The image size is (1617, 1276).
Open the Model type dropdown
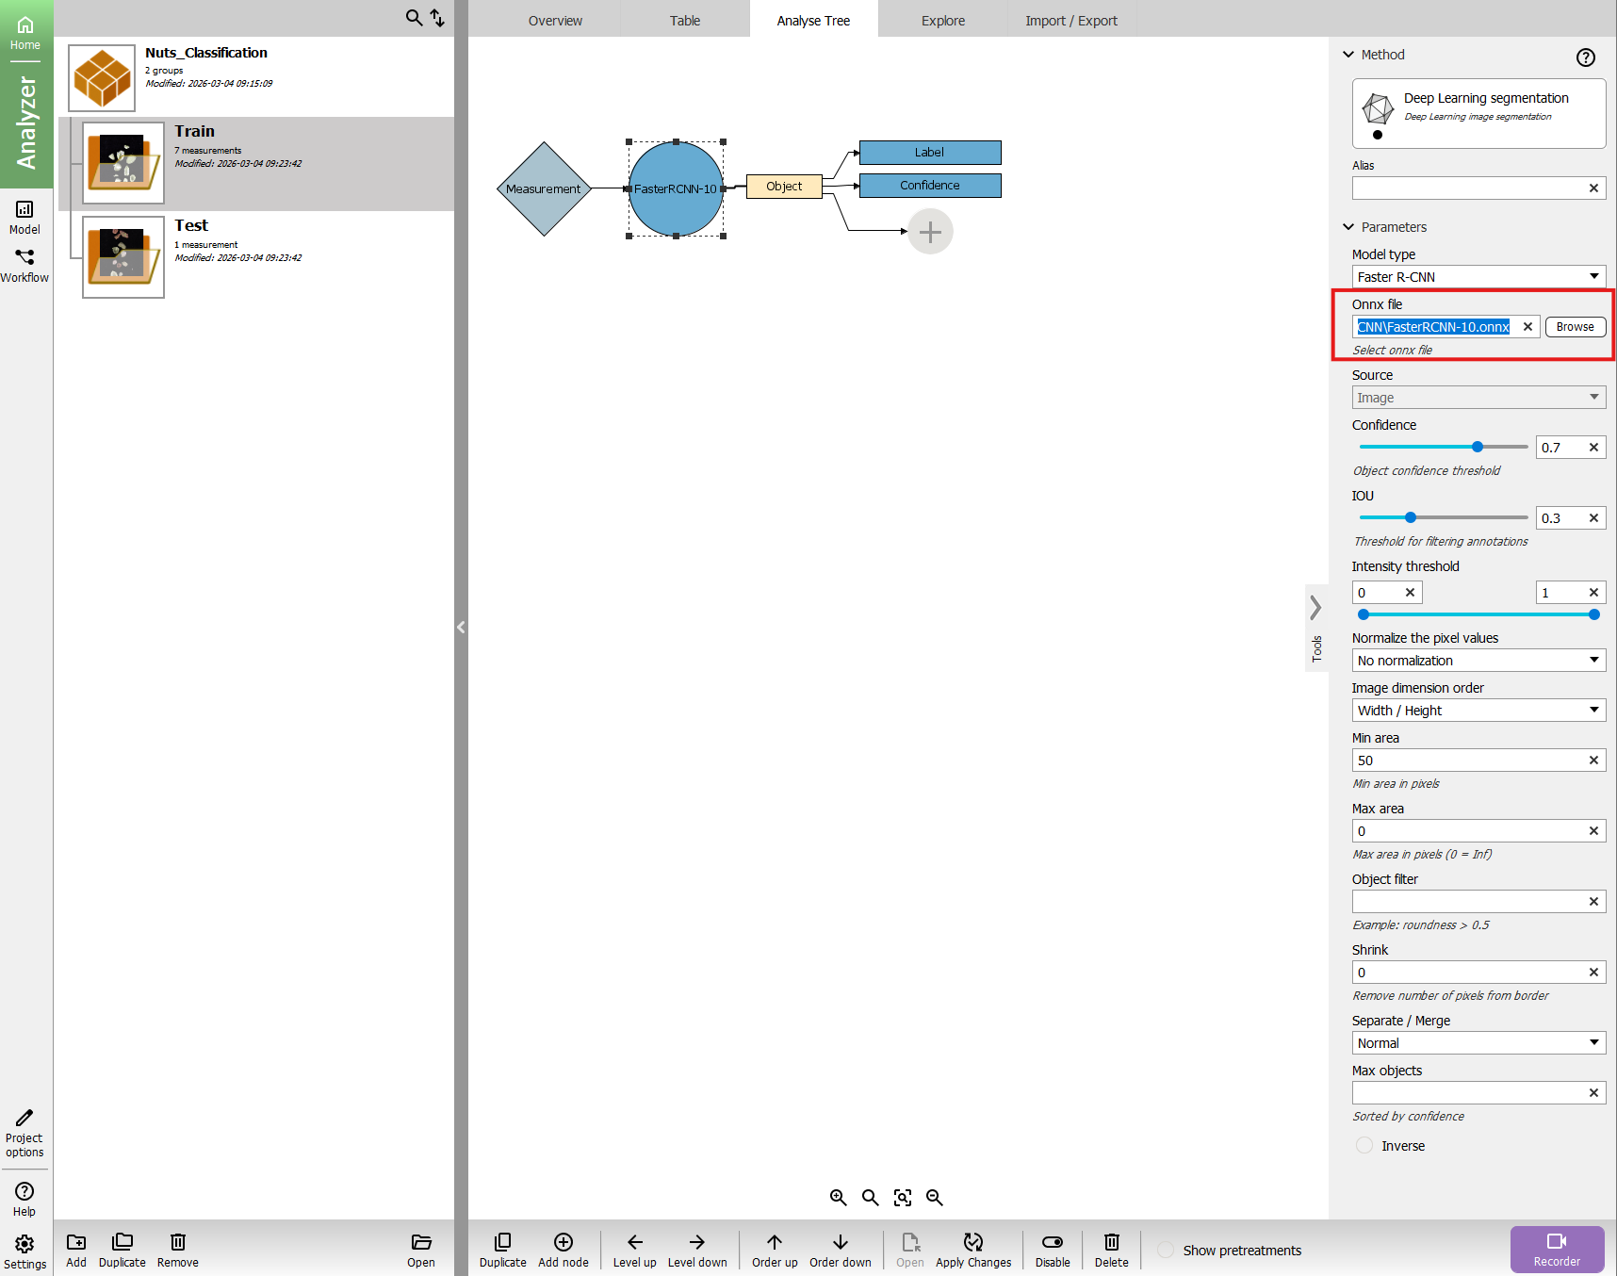click(1478, 277)
